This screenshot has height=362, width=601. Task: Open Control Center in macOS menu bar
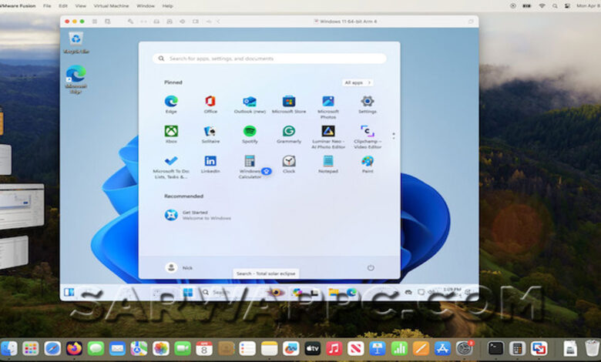(567, 6)
